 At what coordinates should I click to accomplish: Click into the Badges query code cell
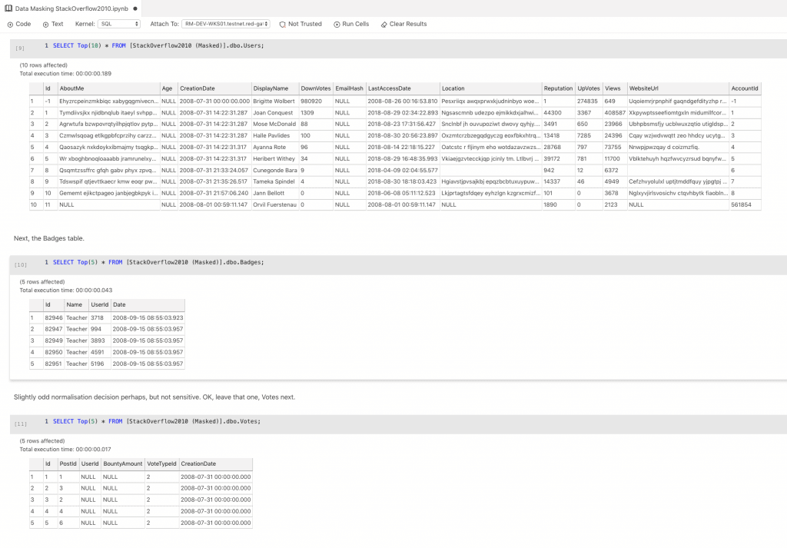tap(384, 262)
